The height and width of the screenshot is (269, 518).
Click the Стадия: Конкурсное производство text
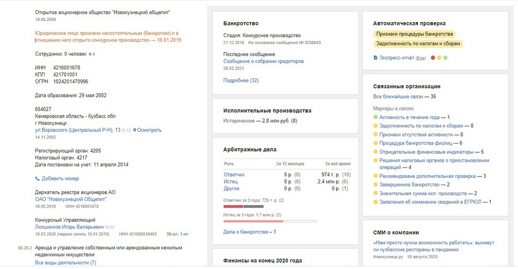pos(262,35)
